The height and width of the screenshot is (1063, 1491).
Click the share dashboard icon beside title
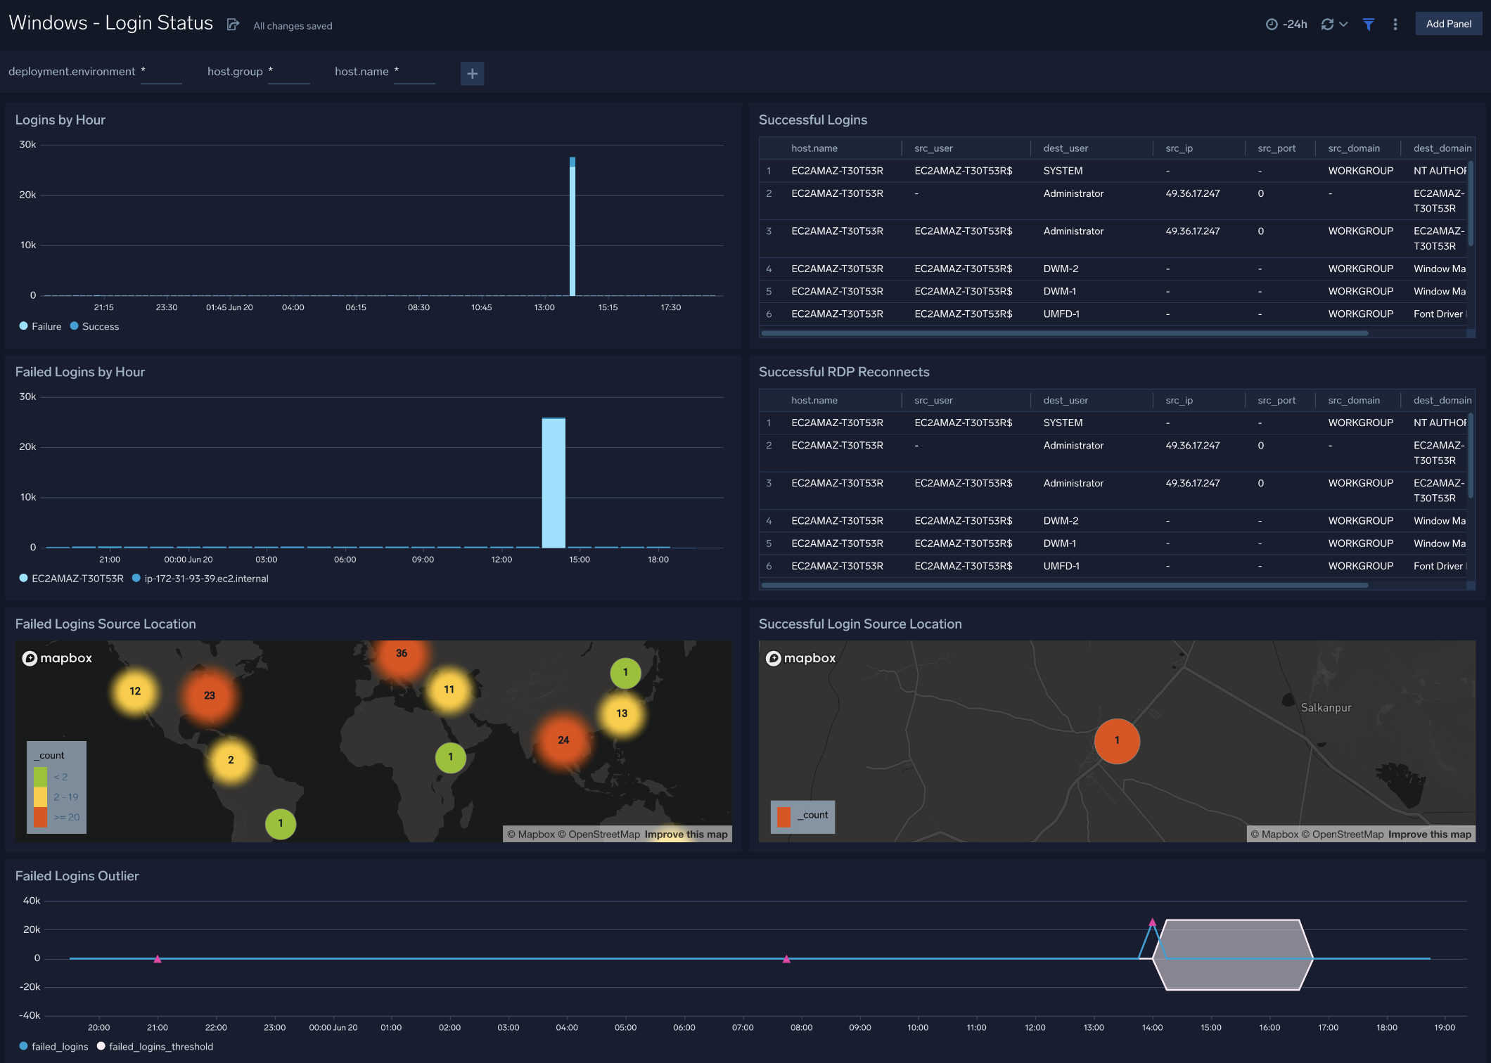(233, 25)
